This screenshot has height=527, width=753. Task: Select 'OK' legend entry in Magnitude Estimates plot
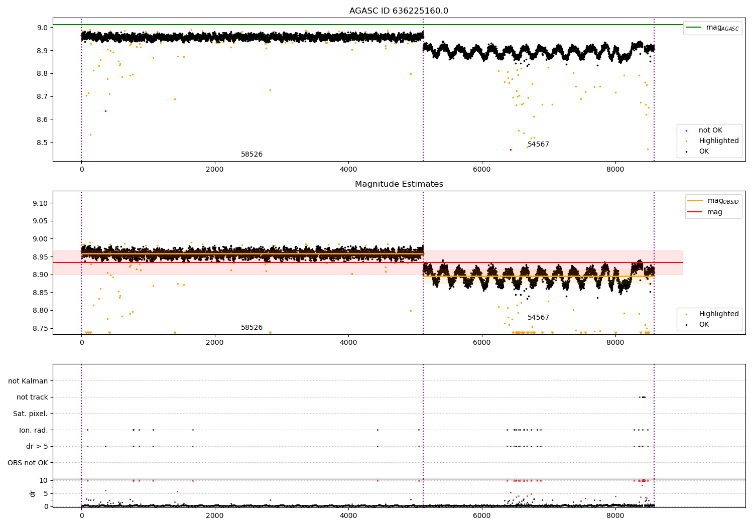tap(704, 324)
